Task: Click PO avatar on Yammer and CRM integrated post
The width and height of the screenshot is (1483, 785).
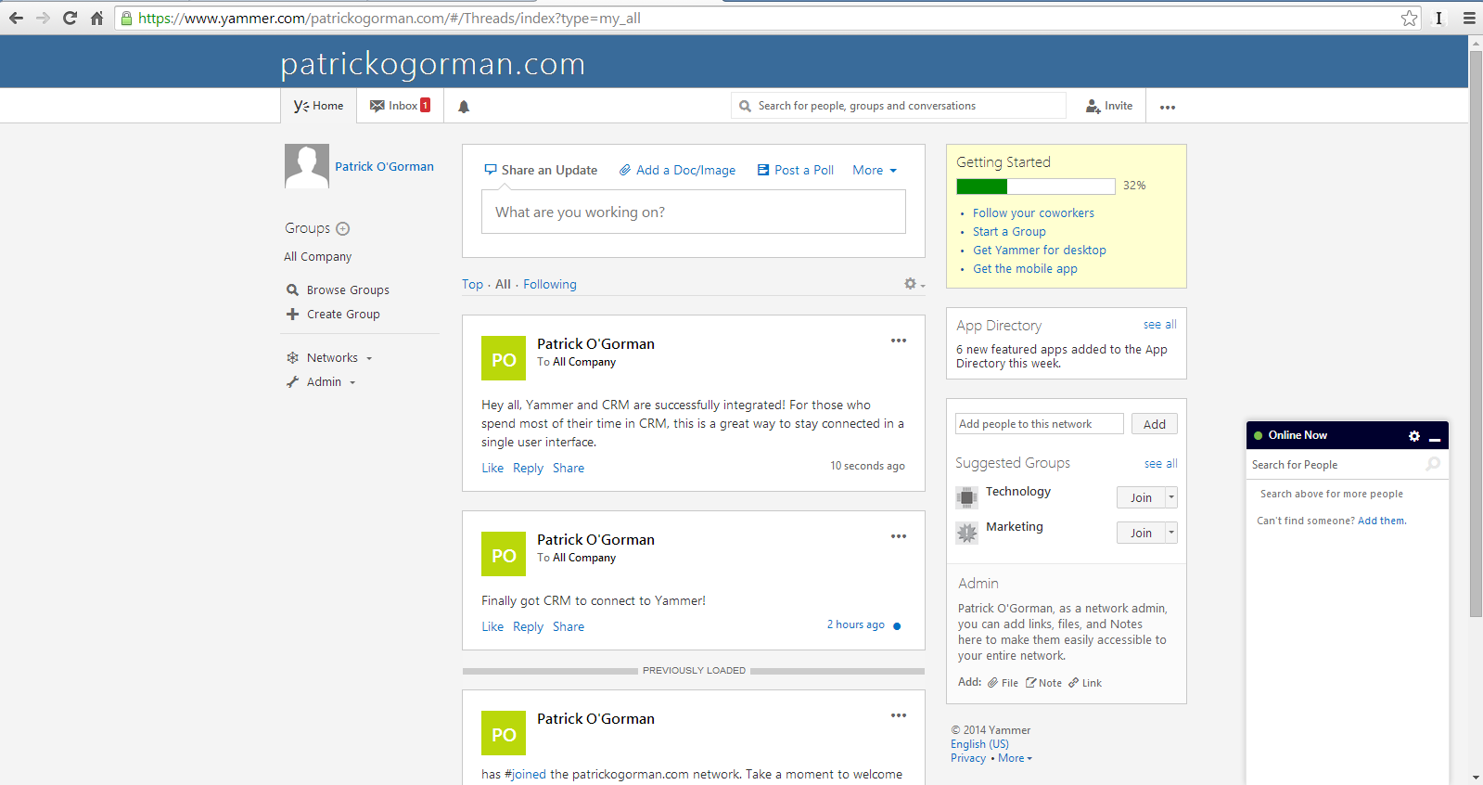Action: click(504, 358)
